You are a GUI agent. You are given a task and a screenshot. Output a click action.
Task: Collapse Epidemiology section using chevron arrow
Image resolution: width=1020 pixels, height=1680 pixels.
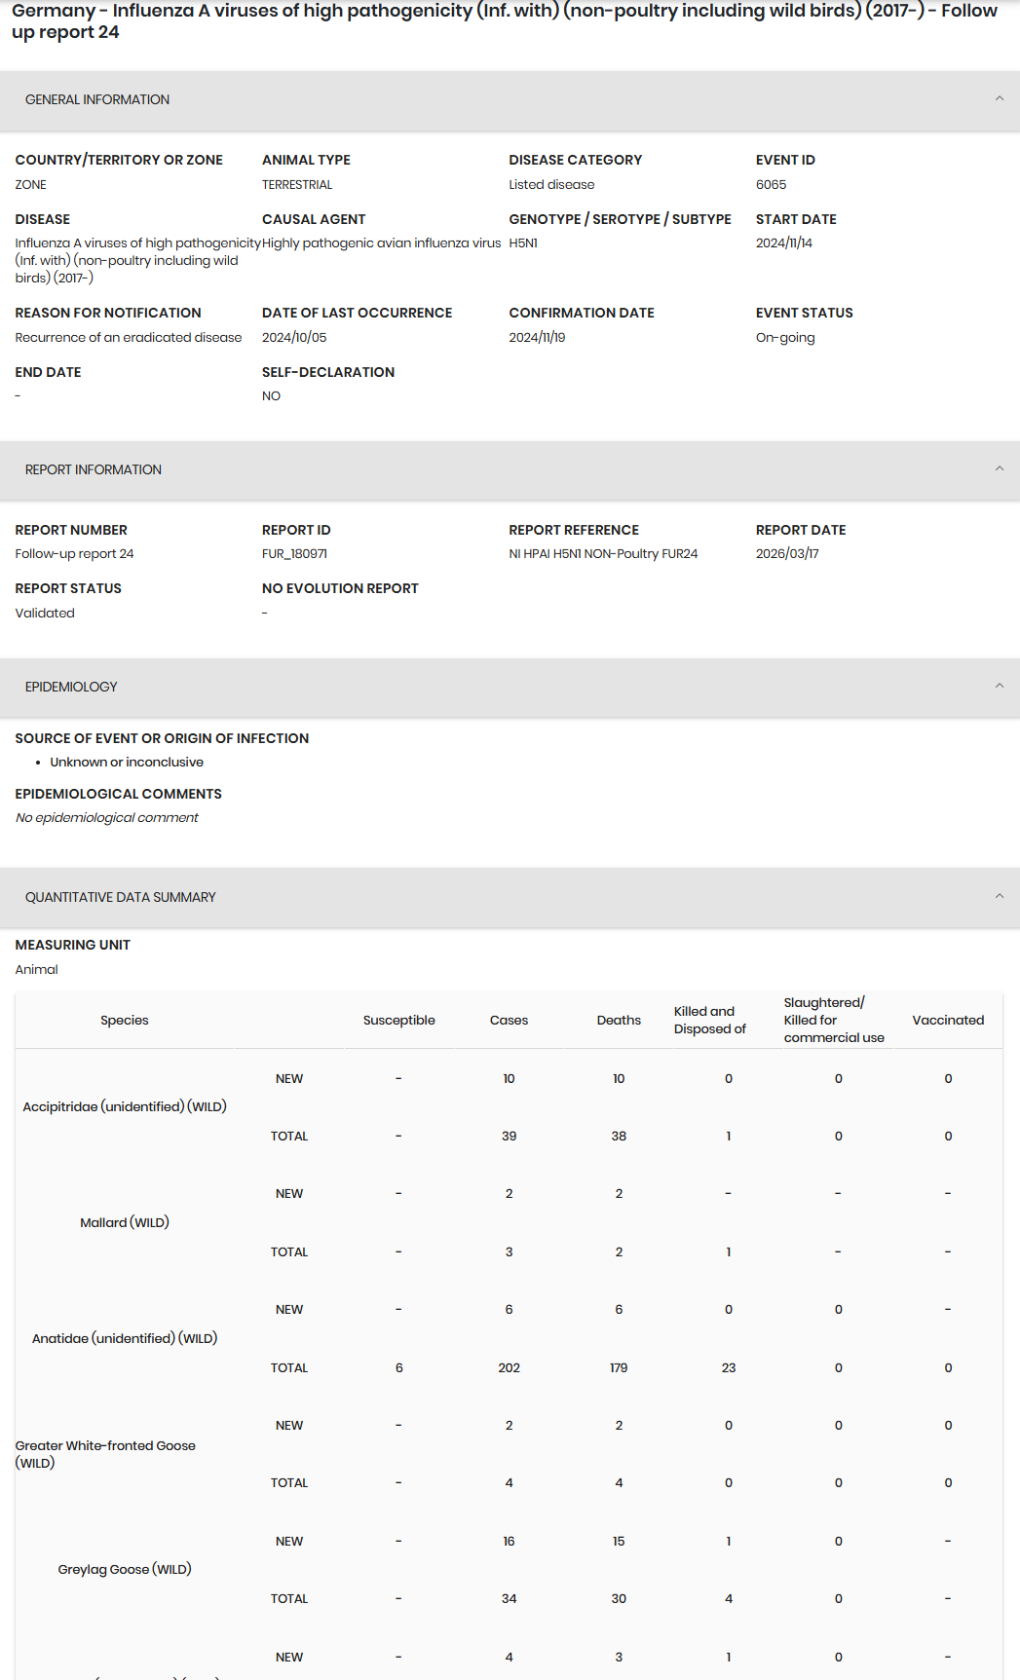999,686
